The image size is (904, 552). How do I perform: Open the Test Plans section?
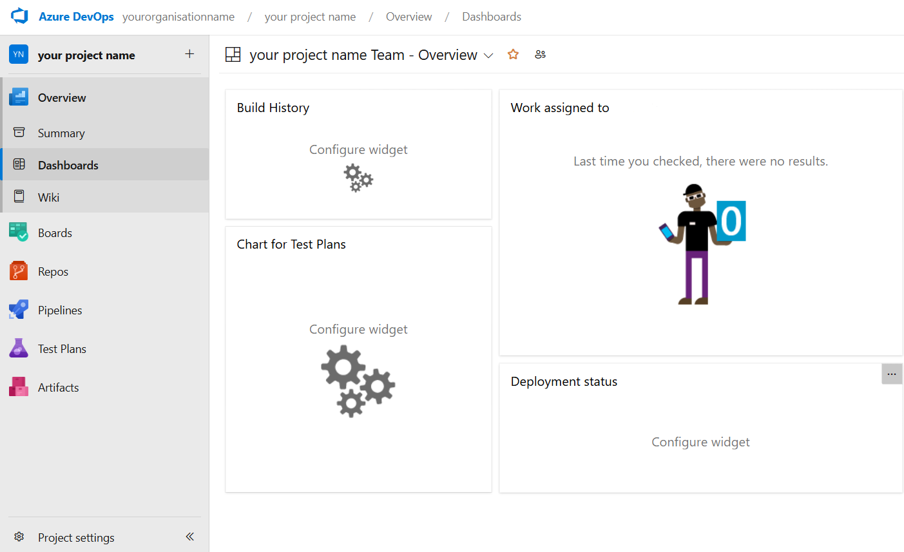point(61,348)
